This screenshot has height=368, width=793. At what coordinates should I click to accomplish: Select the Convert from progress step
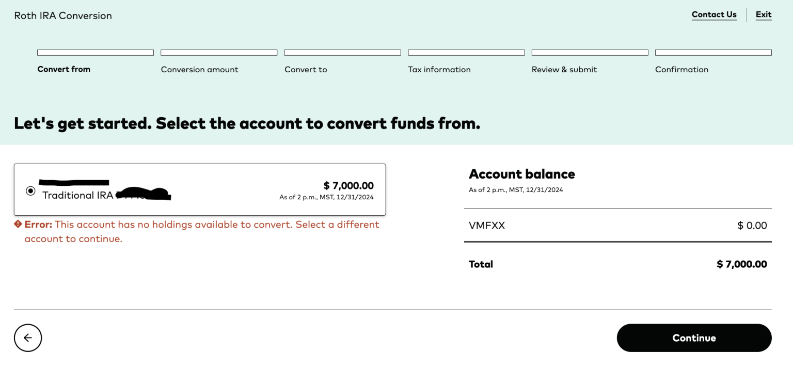64,69
